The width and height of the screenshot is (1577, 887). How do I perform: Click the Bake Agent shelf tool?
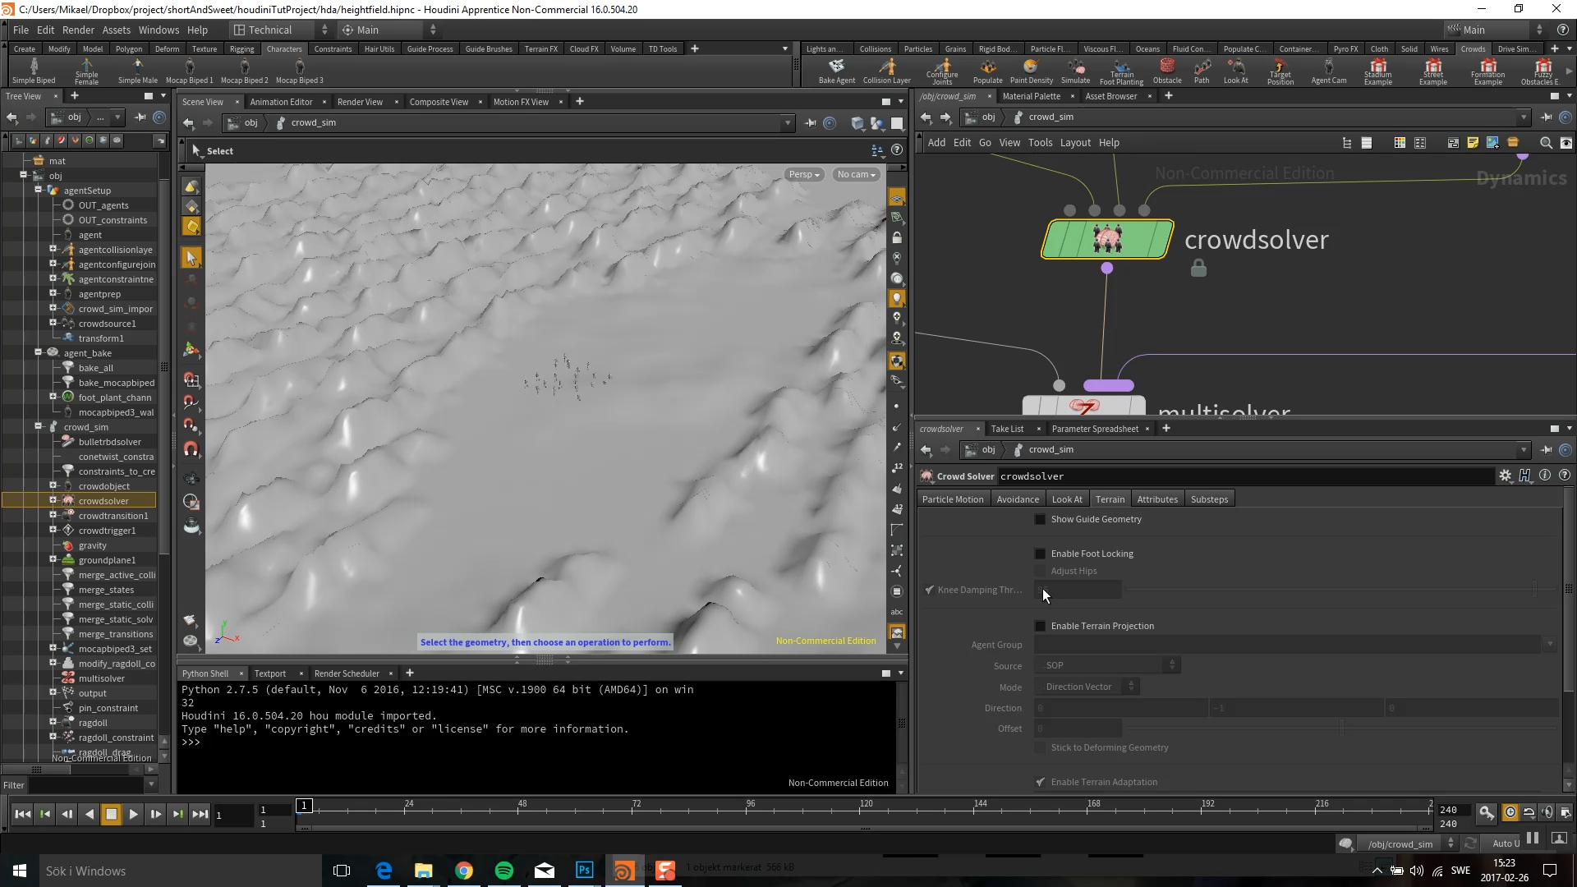836,71
